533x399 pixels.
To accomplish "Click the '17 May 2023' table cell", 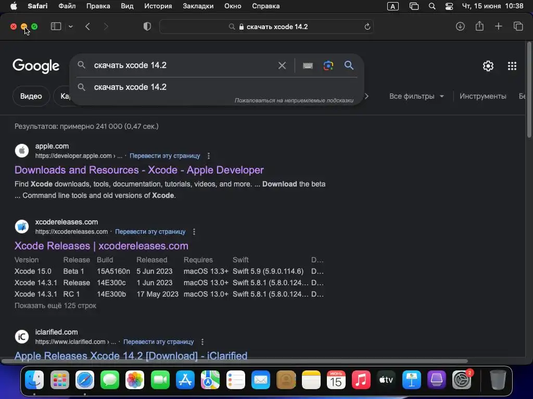I will tap(157, 294).
